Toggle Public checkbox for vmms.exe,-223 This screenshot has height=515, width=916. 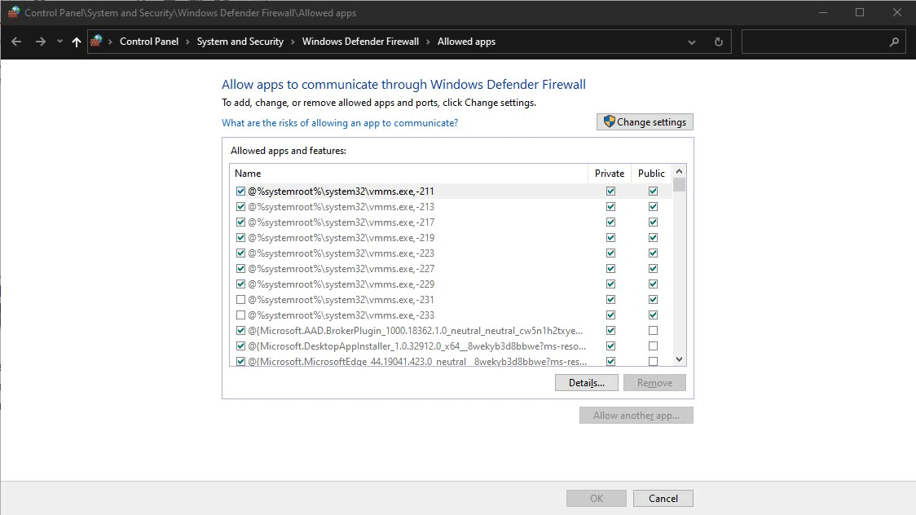[x=653, y=253]
